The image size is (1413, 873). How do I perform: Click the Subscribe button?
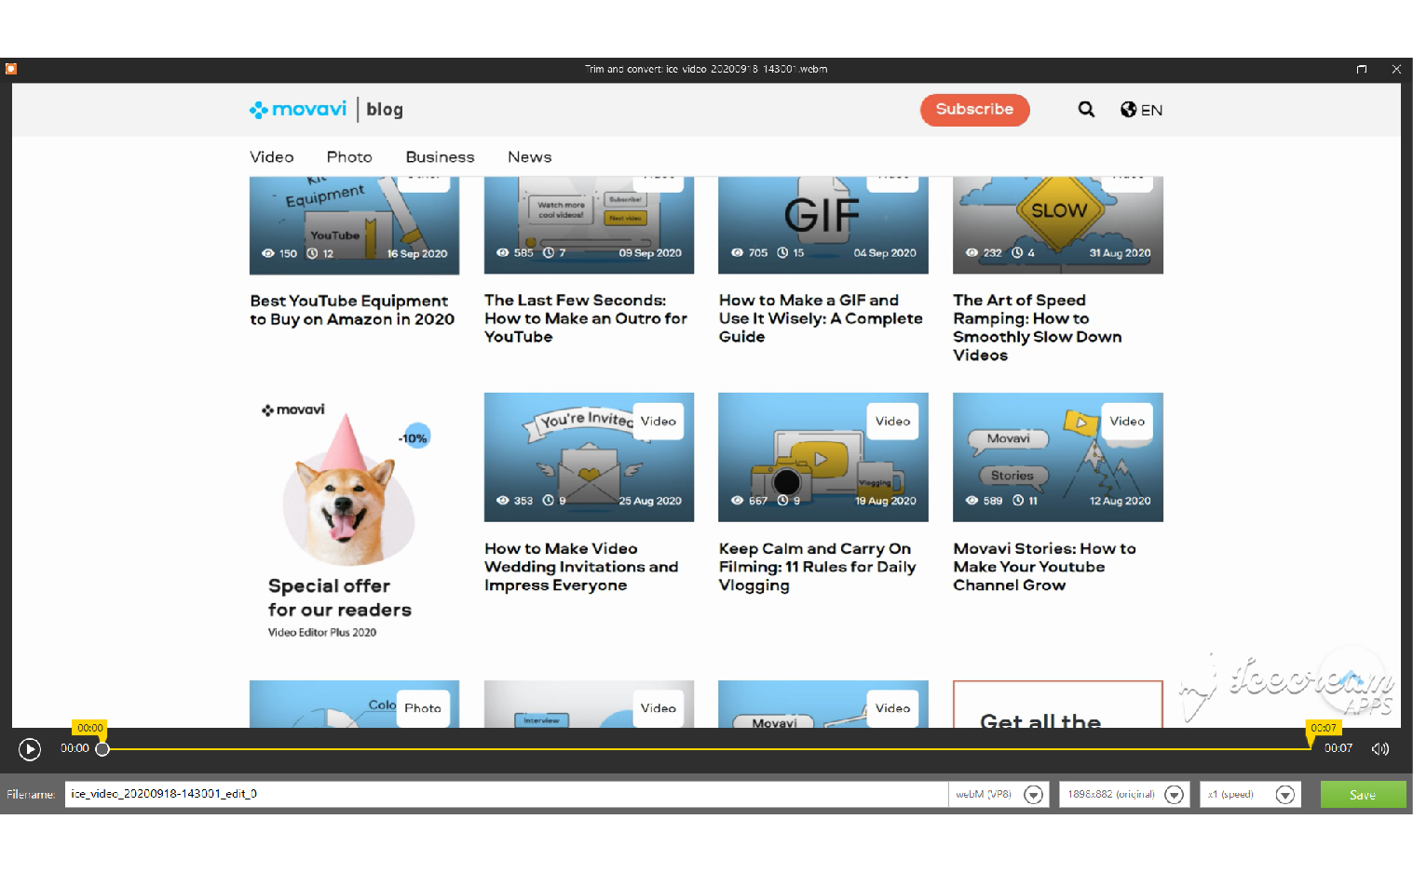(974, 109)
